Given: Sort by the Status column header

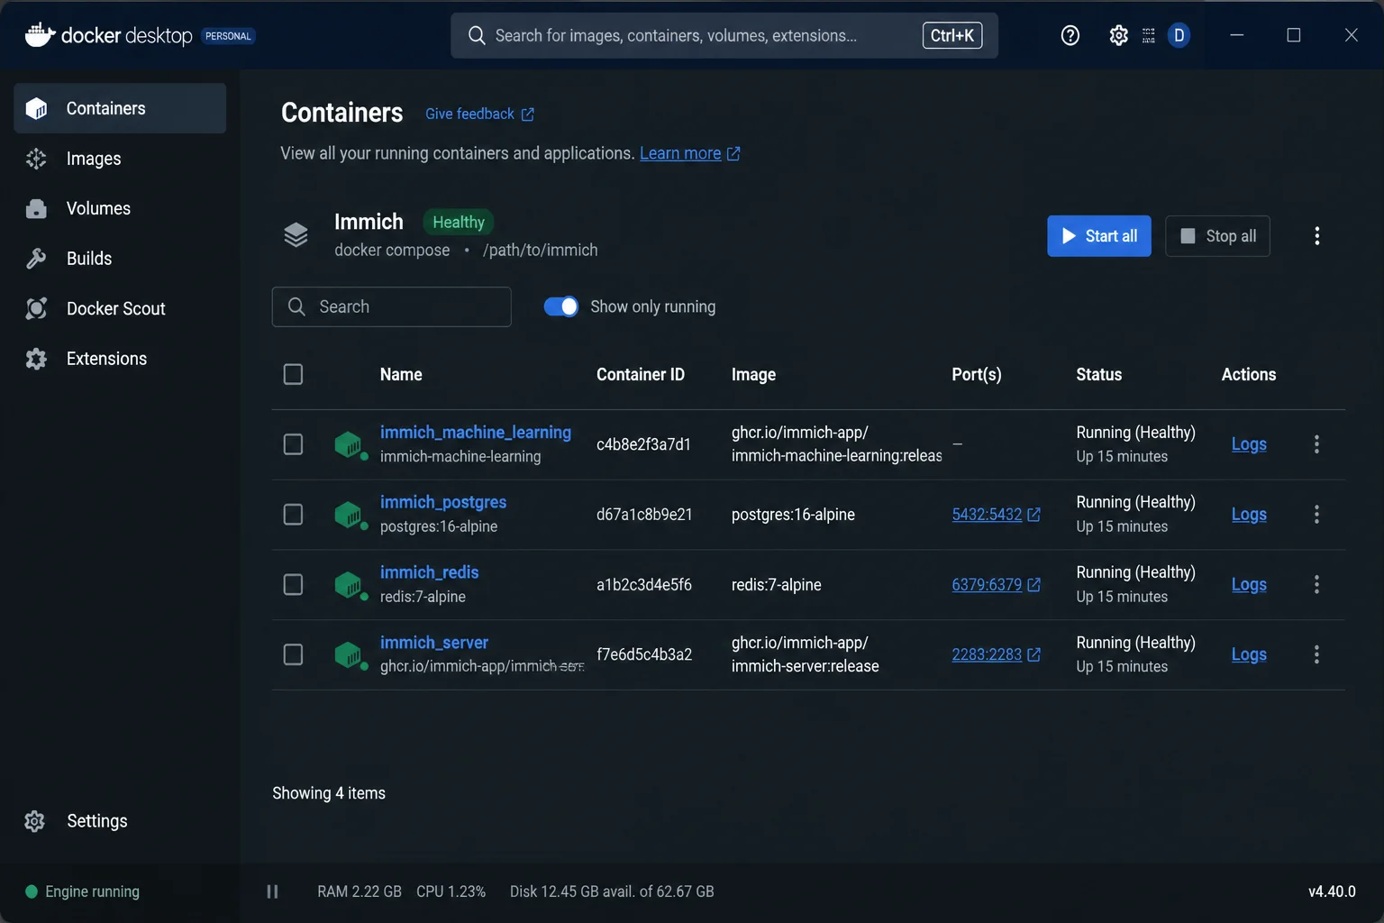Looking at the screenshot, I should pyautogui.click(x=1099, y=374).
